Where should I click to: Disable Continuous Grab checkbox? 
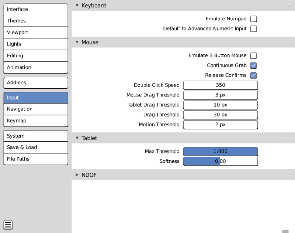pyautogui.click(x=253, y=65)
